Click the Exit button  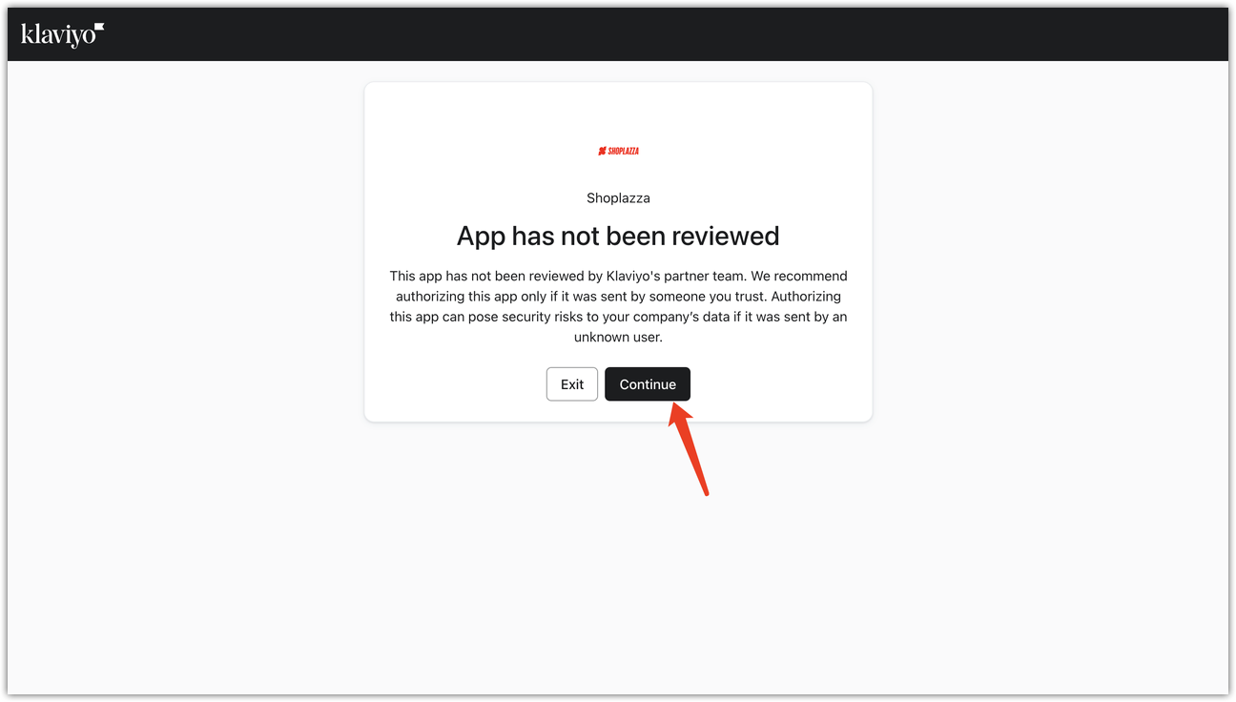click(572, 384)
